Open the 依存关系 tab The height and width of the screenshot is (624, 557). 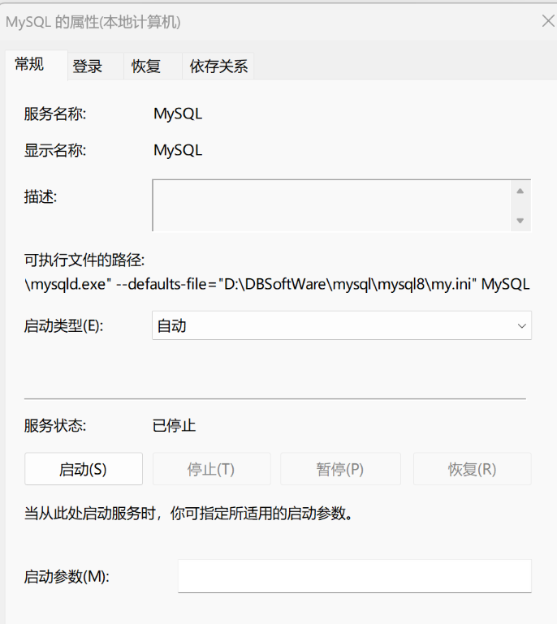[x=218, y=67]
